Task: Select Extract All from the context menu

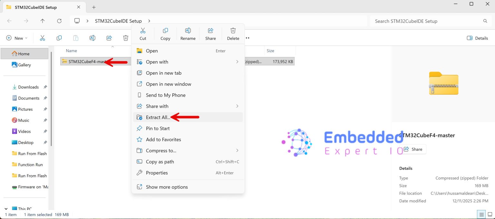Action: click(x=158, y=117)
